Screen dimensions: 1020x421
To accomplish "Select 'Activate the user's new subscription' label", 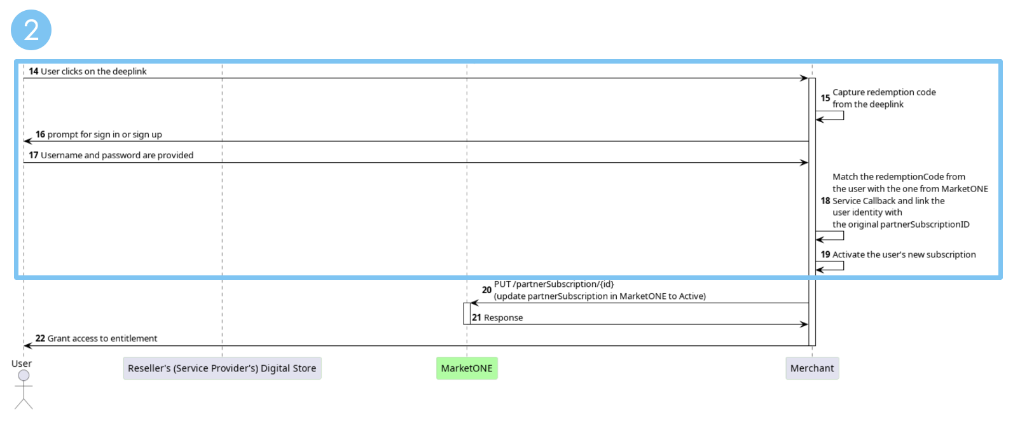I will (x=904, y=254).
